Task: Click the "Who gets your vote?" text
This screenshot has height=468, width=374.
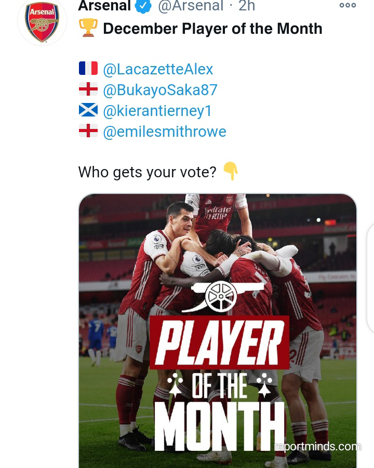Action: click(147, 172)
